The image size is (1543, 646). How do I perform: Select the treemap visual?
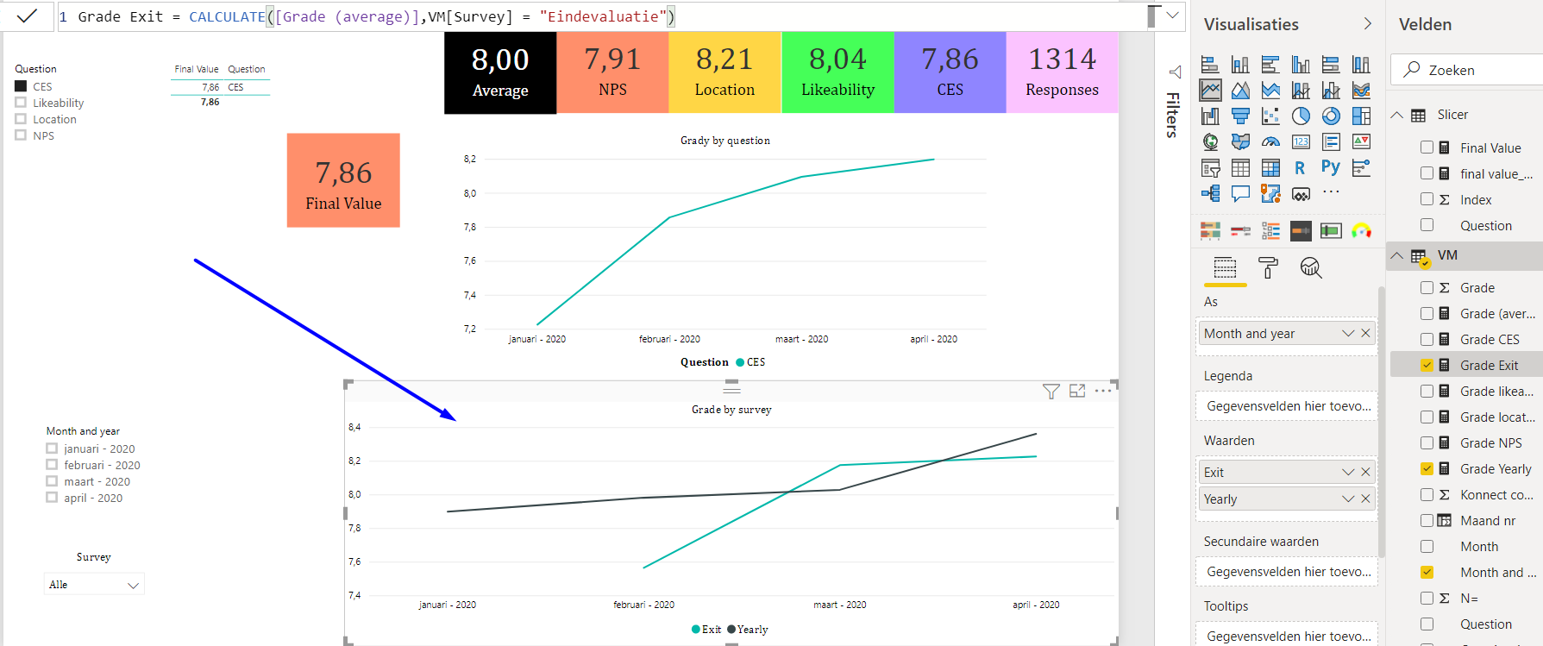pos(1361,116)
